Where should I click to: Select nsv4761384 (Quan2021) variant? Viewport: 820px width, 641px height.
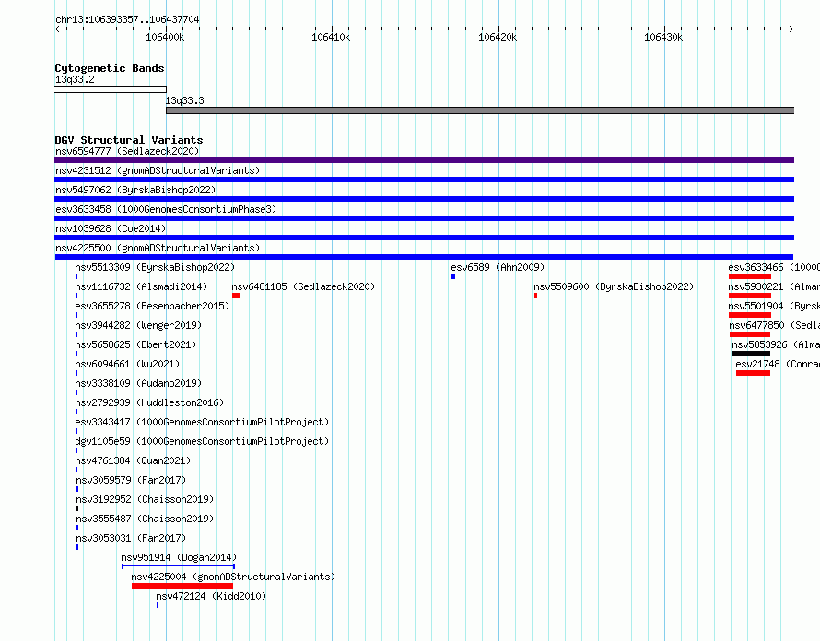pos(133,460)
